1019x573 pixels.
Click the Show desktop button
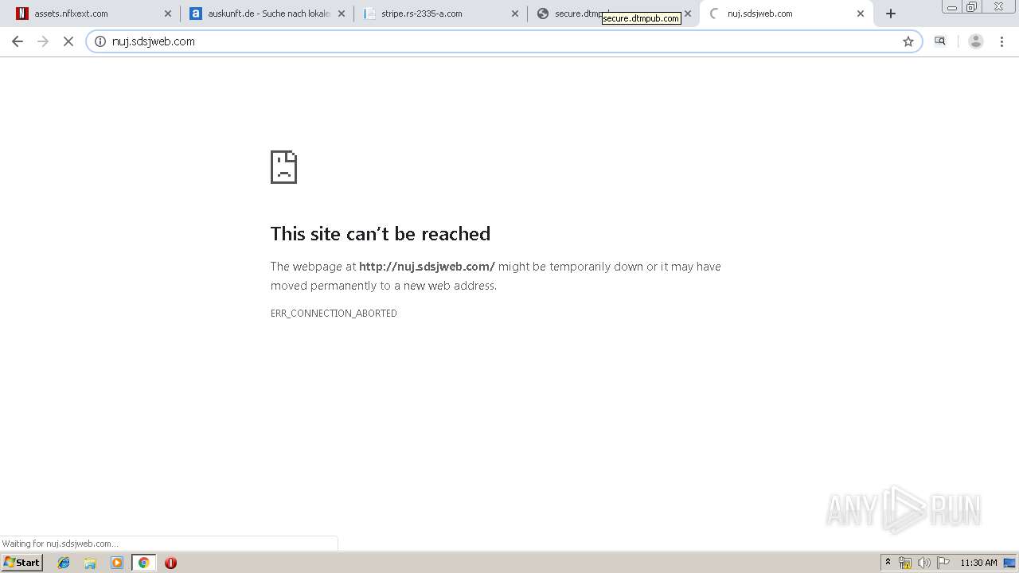[x=1010, y=563]
